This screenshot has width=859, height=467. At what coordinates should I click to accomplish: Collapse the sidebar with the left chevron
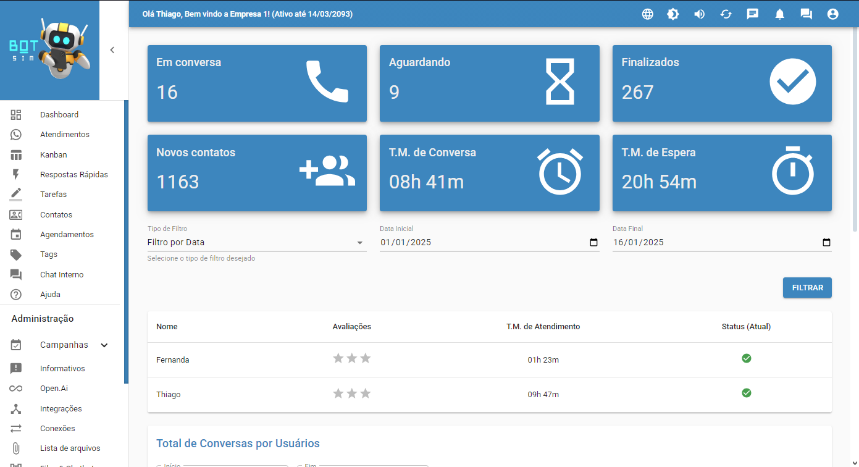tap(112, 50)
